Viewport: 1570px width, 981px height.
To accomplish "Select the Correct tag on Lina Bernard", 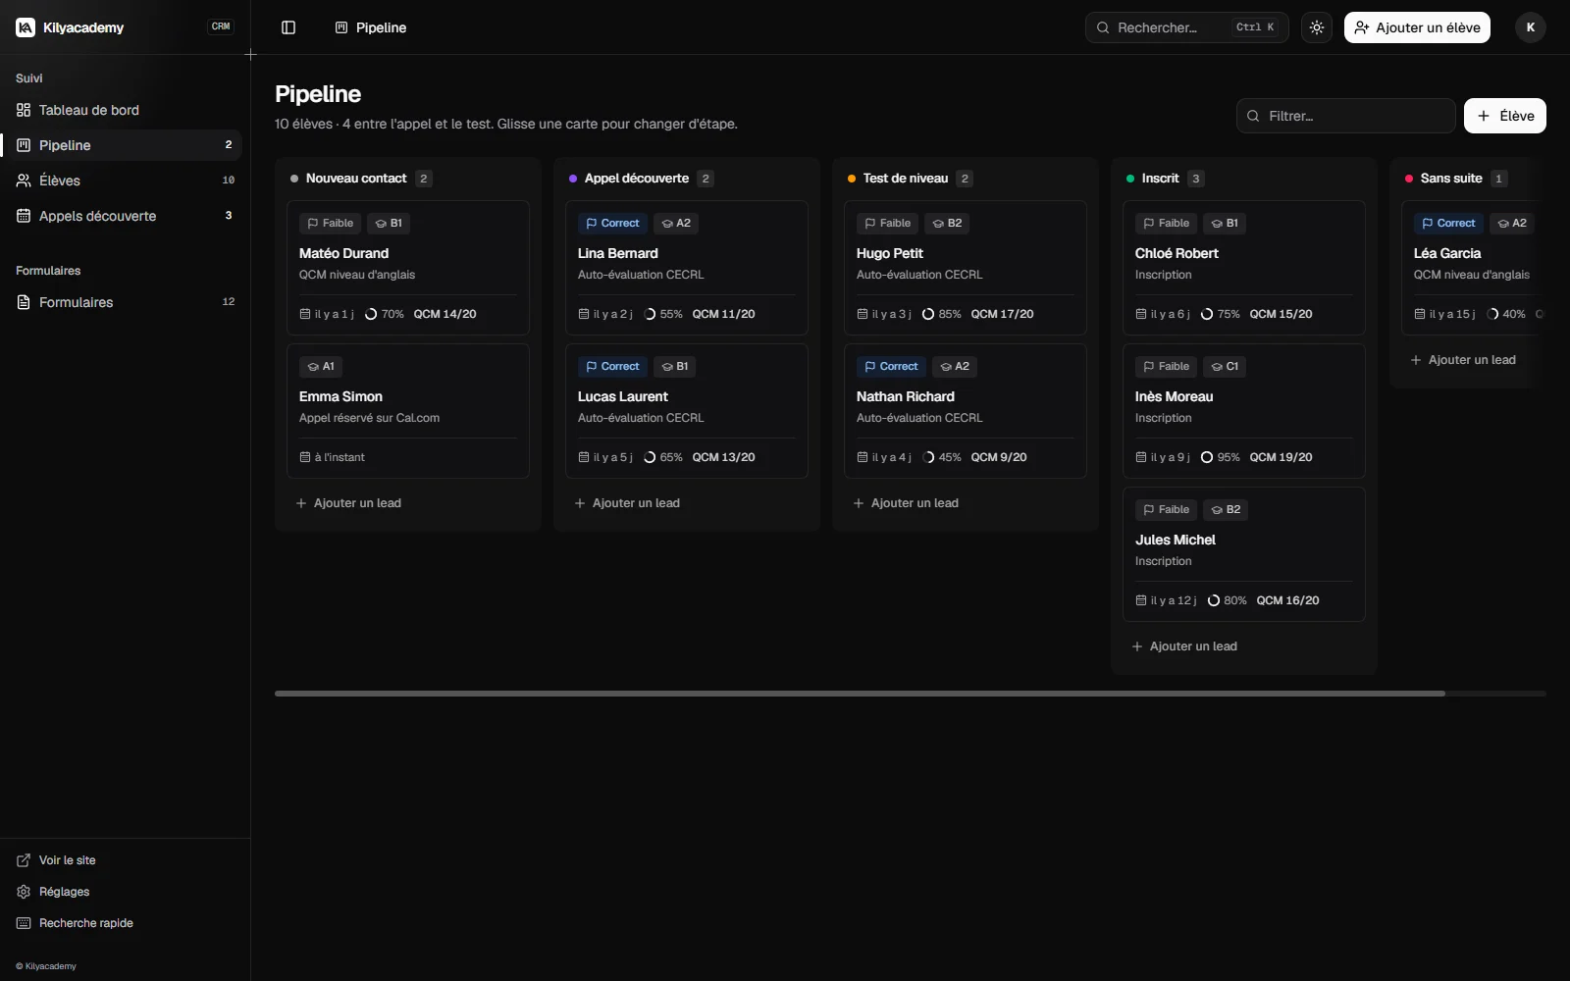I will (612, 224).
